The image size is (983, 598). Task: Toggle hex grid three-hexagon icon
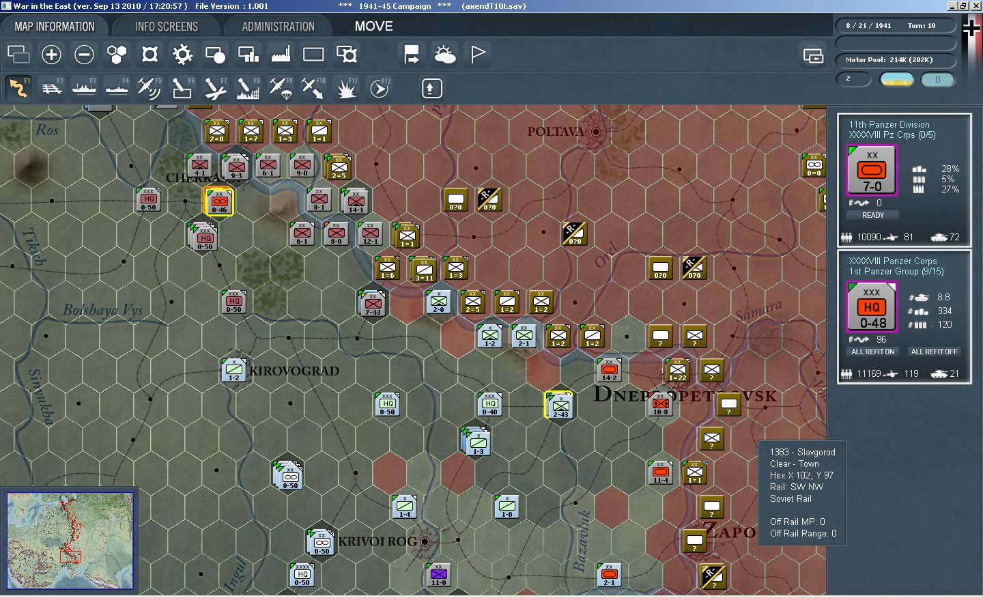[117, 54]
